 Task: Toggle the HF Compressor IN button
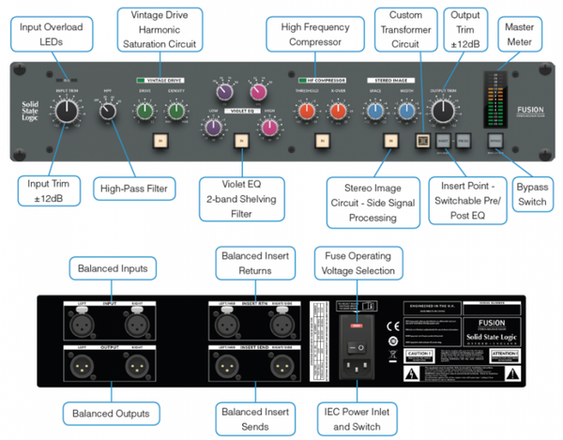click(320, 142)
